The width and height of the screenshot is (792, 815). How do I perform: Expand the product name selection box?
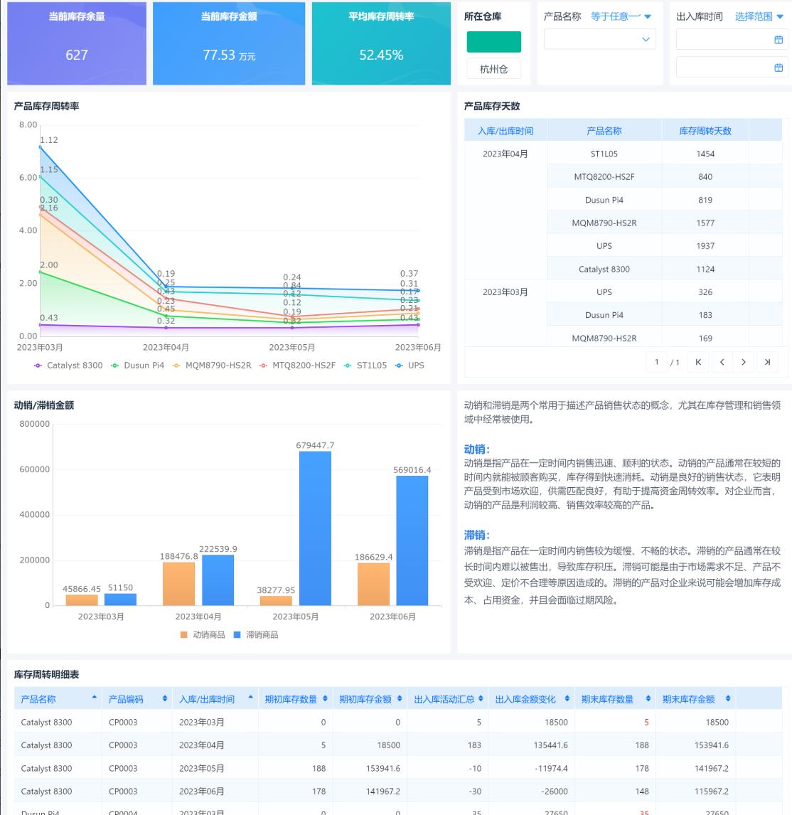point(599,39)
